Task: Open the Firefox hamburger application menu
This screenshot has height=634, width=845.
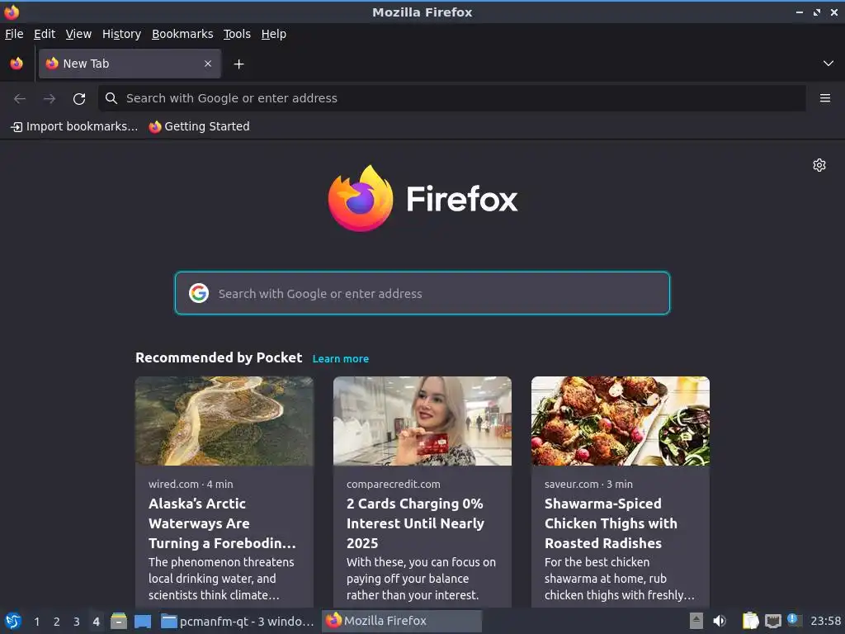Action: pos(824,98)
